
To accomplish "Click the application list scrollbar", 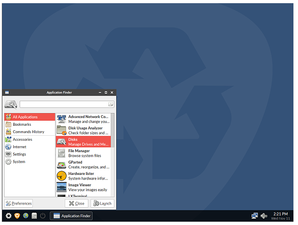I will click(113, 130).
